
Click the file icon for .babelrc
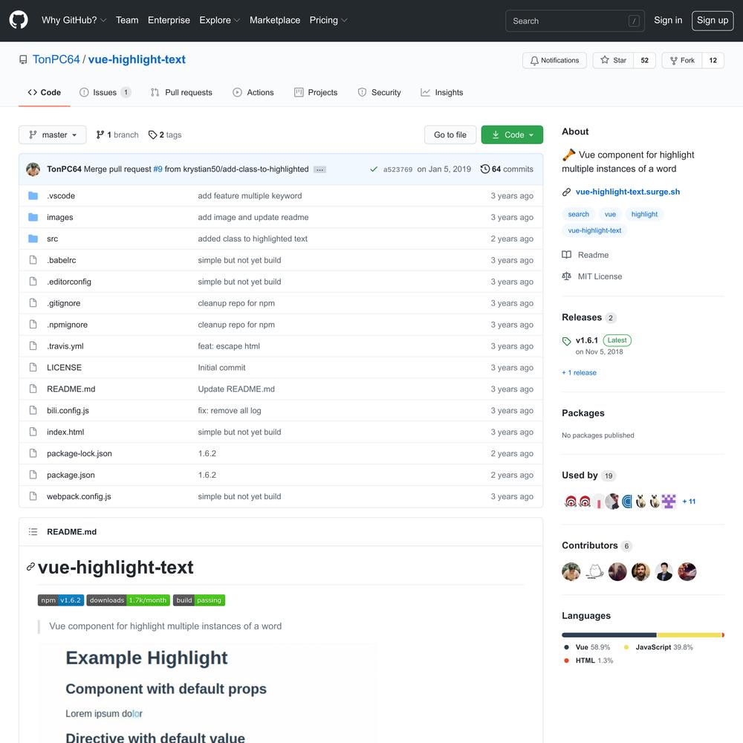click(x=33, y=260)
